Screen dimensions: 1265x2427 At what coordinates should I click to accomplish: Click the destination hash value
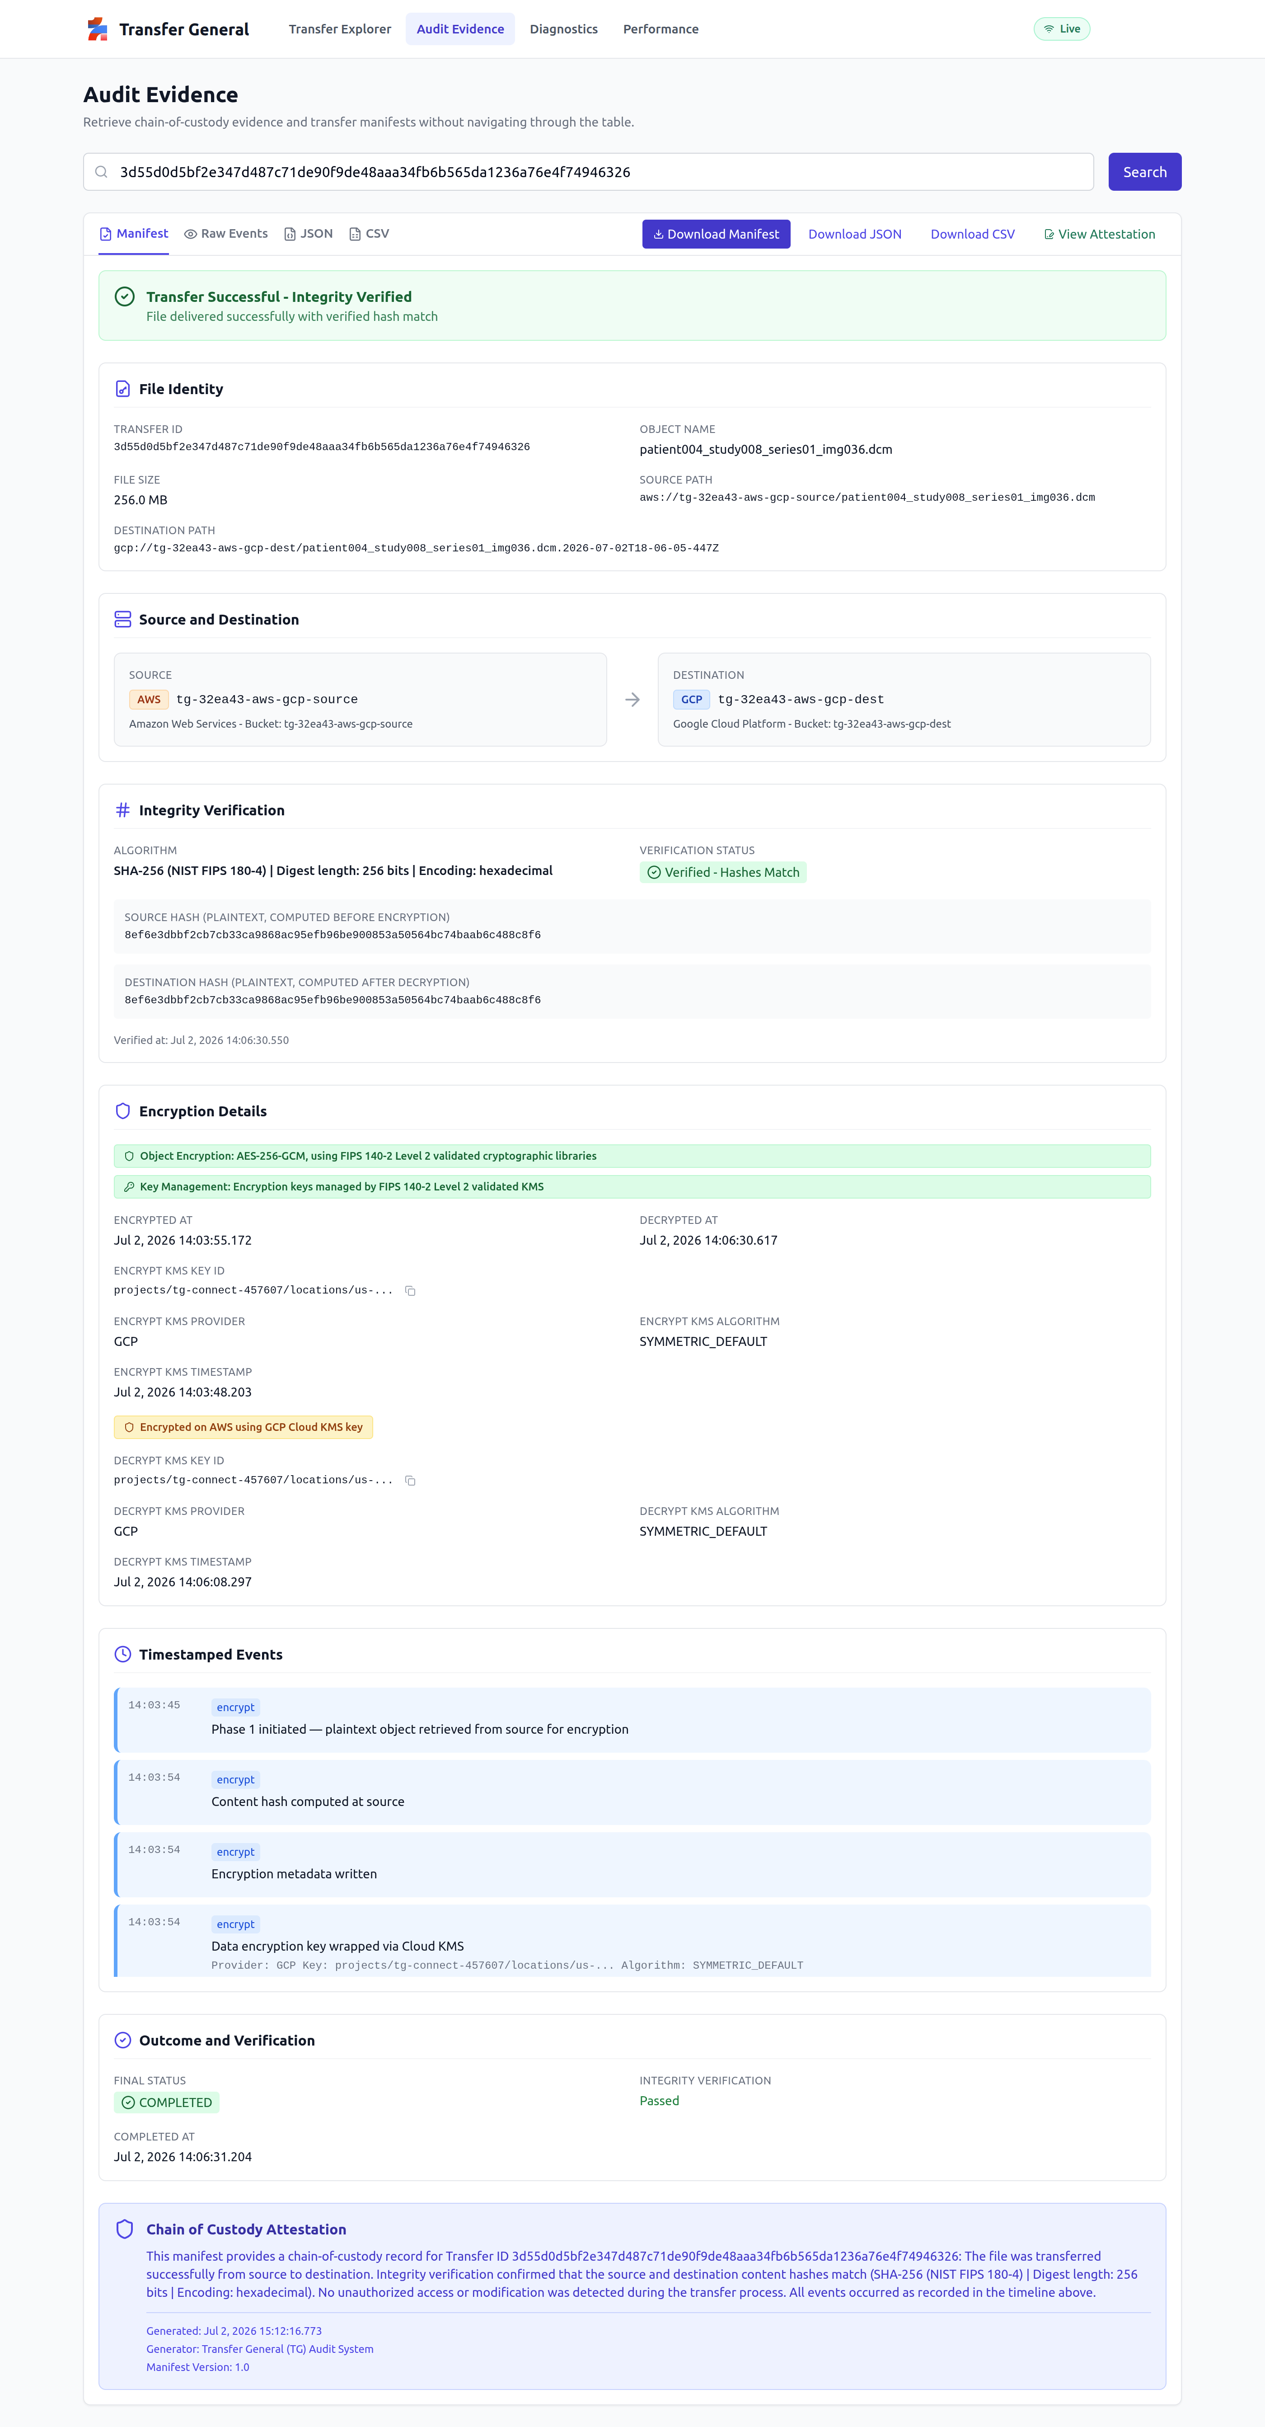tap(333, 1001)
